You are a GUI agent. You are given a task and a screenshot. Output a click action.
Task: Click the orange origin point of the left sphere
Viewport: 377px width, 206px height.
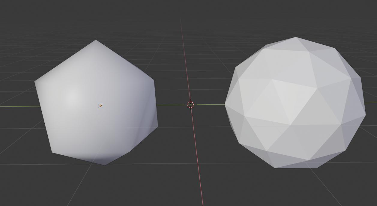tap(100, 105)
